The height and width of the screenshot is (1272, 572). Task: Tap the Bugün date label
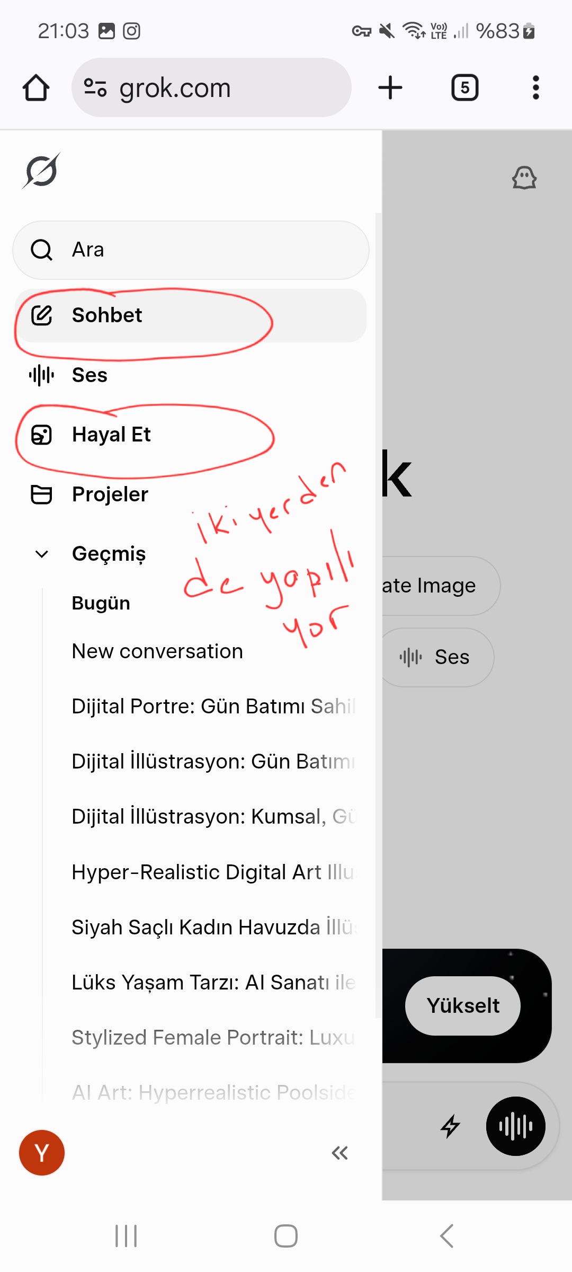(x=101, y=603)
